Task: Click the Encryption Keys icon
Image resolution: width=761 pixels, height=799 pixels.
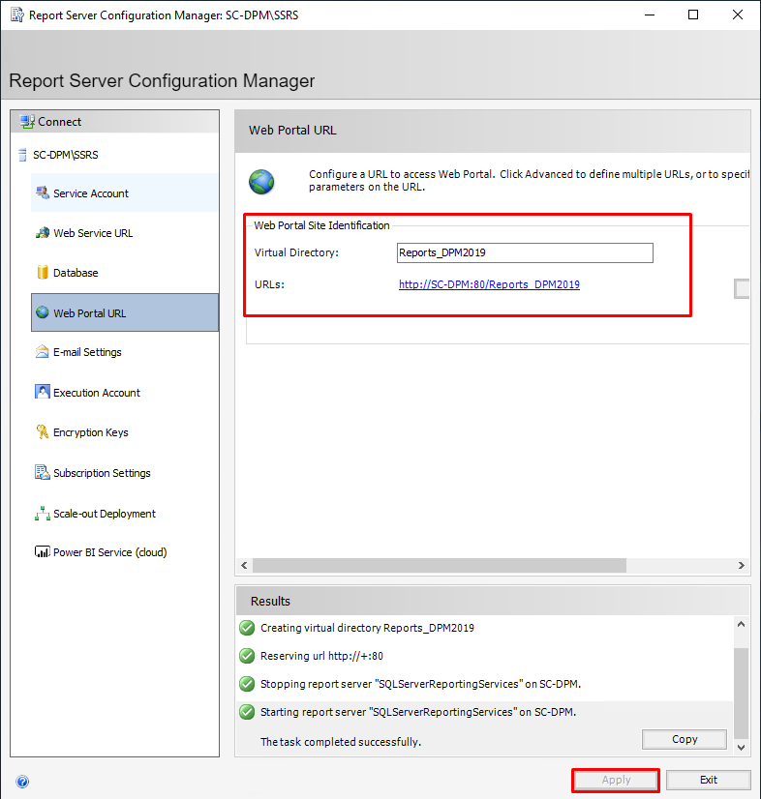Action: click(43, 432)
